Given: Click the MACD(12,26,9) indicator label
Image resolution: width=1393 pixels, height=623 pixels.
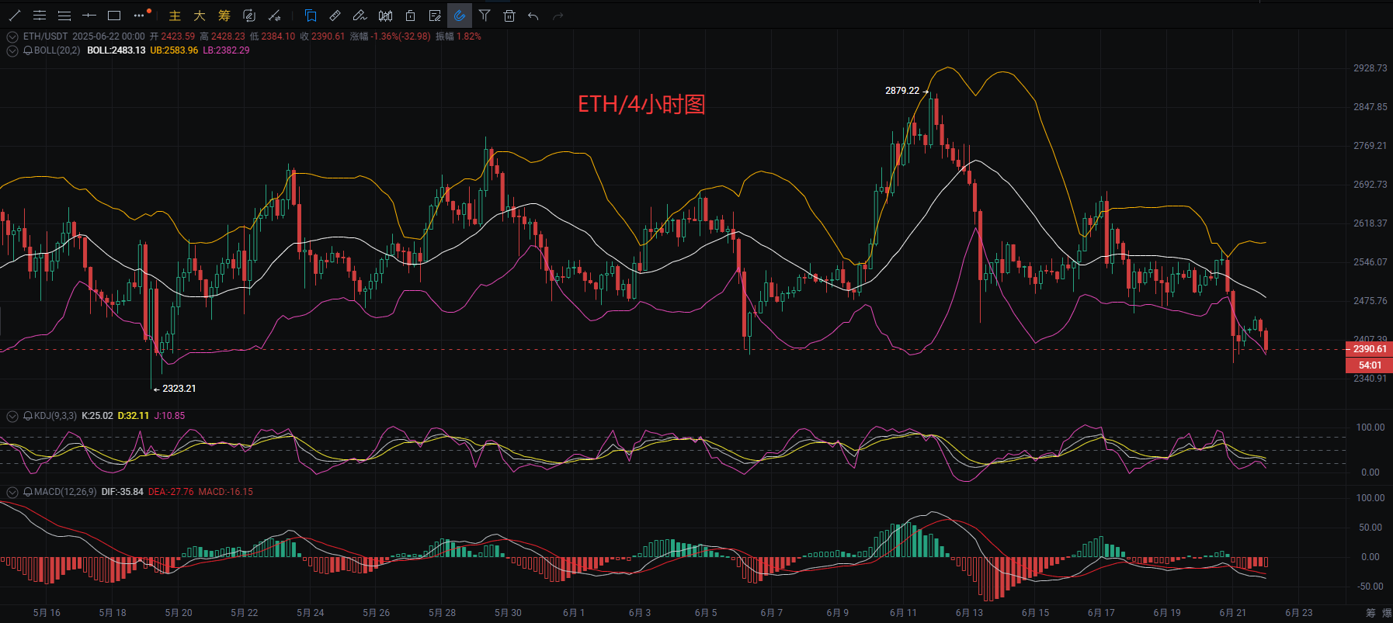Looking at the screenshot, I should pos(65,492).
